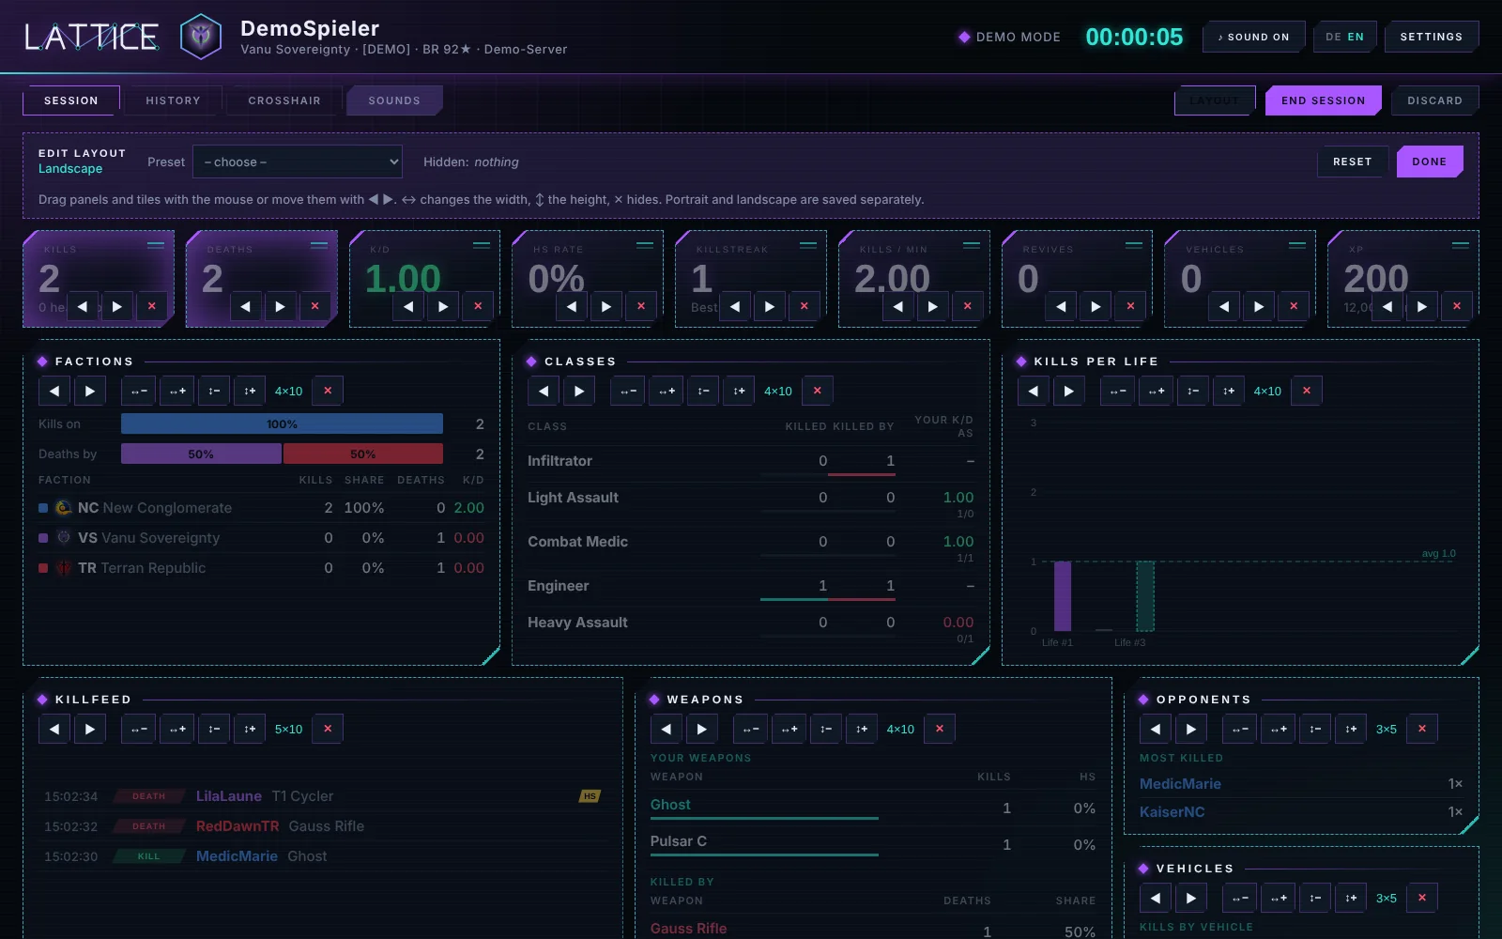This screenshot has height=939, width=1502.
Task: Go to the Sounds tab
Action: tap(394, 100)
